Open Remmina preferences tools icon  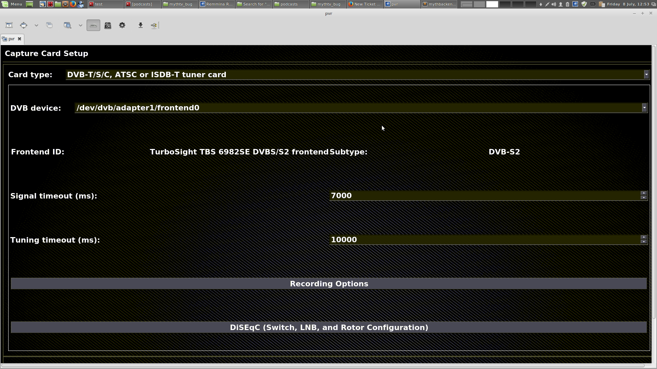[x=108, y=25]
